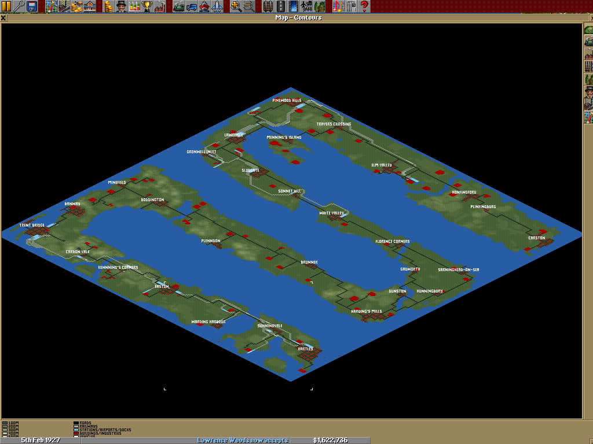Open the airport construction icon
Viewport: 593px width, 444px height.
tap(307, 6)
